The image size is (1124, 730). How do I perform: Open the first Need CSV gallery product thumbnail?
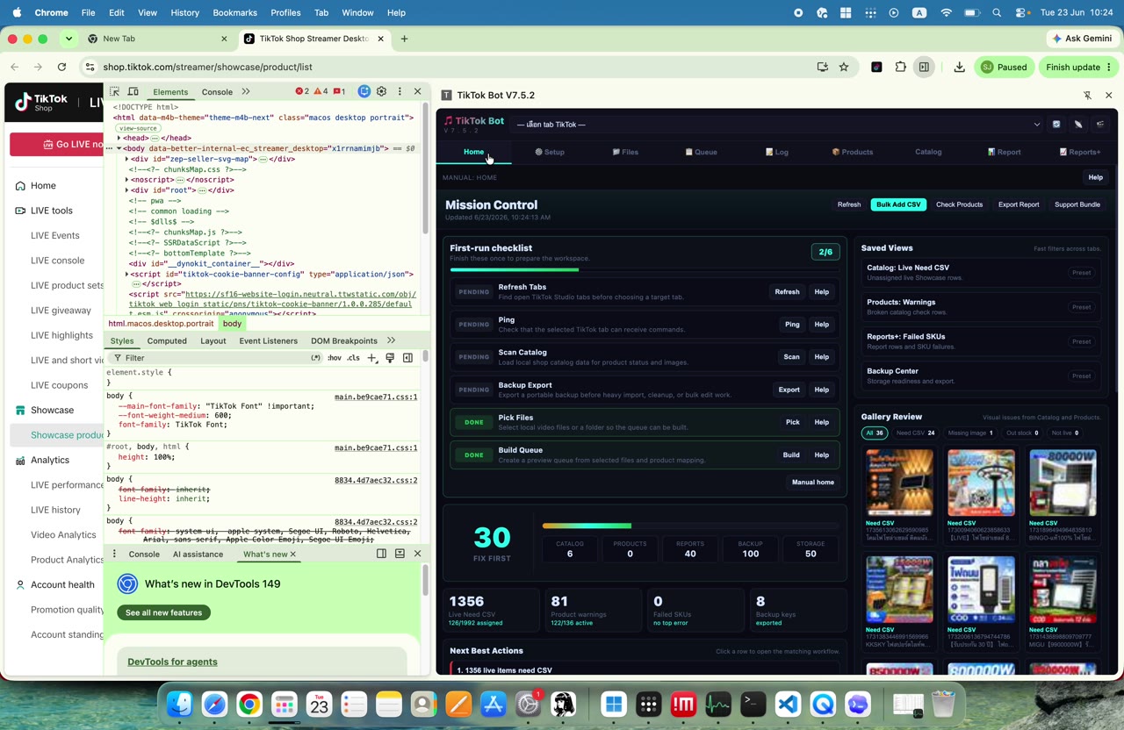(899, 483)
